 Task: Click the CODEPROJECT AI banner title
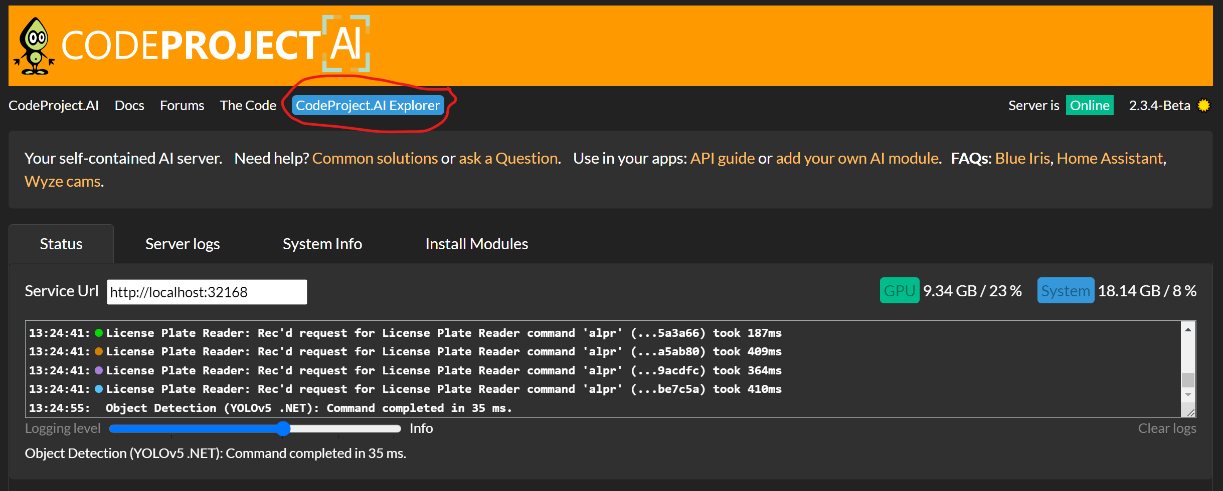point(216,45)
